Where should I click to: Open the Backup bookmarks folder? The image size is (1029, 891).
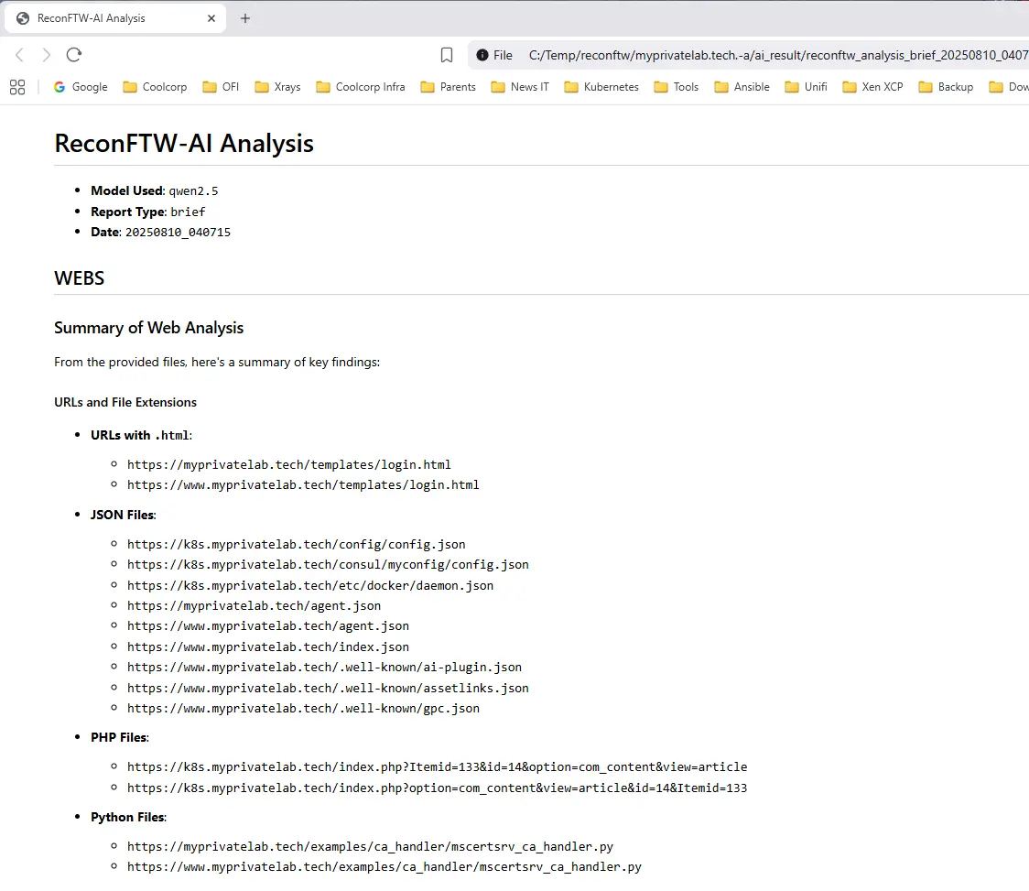click(x=946, y=87)
